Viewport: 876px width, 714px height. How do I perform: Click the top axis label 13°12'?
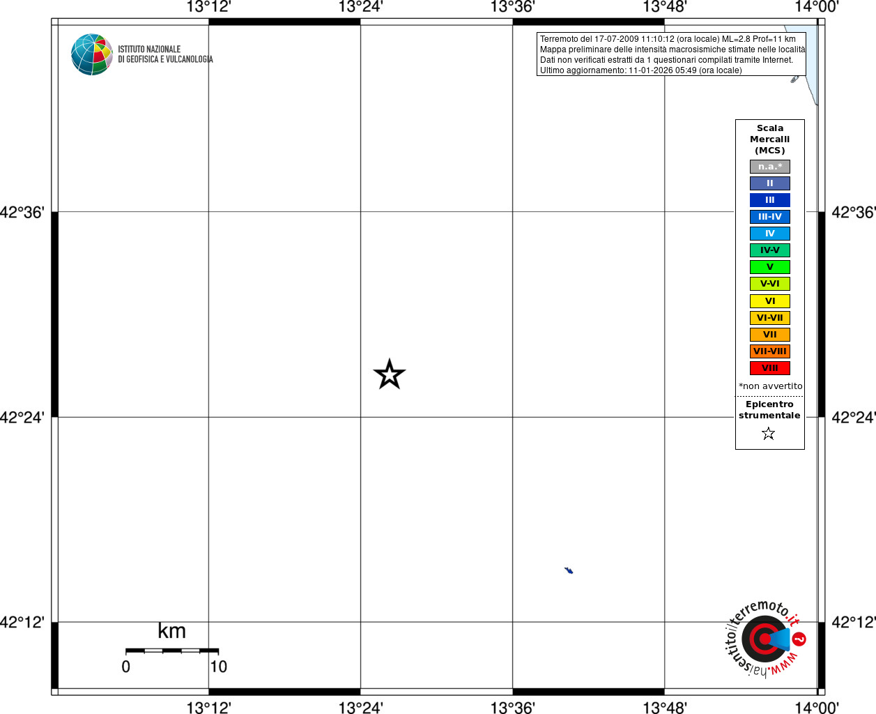click(208, 7)
